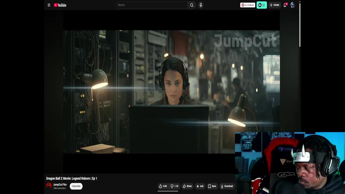
Task: Click into the Search input field
Action: 151,5
